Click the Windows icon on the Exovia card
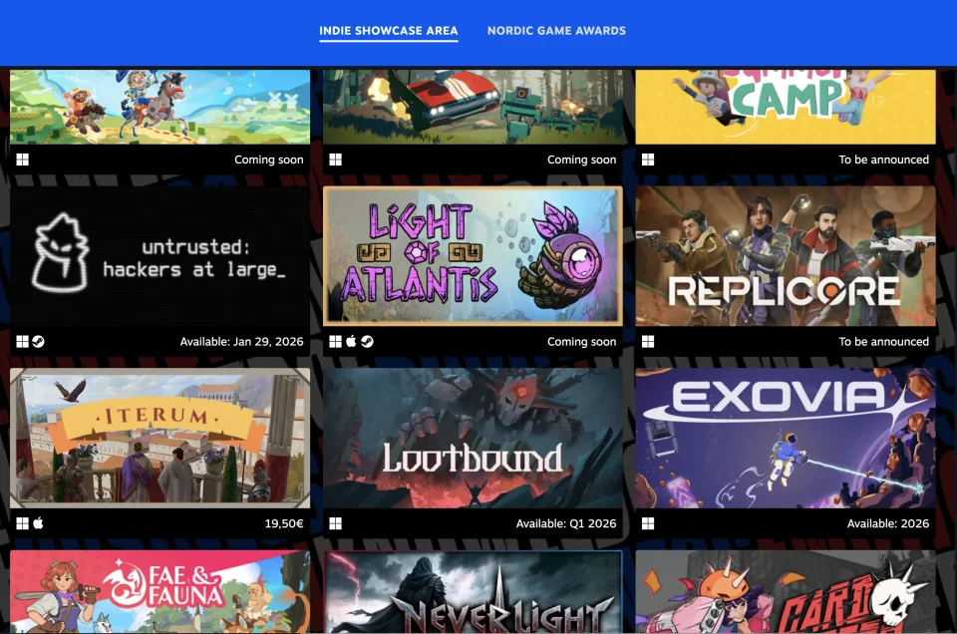This screenshot has height=634, width=957. click(650, 522)
